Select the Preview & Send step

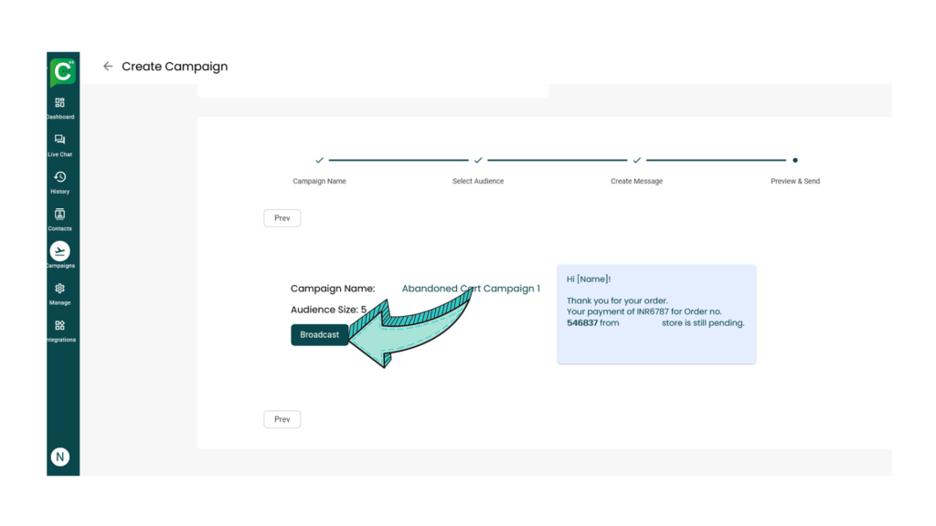795,161
